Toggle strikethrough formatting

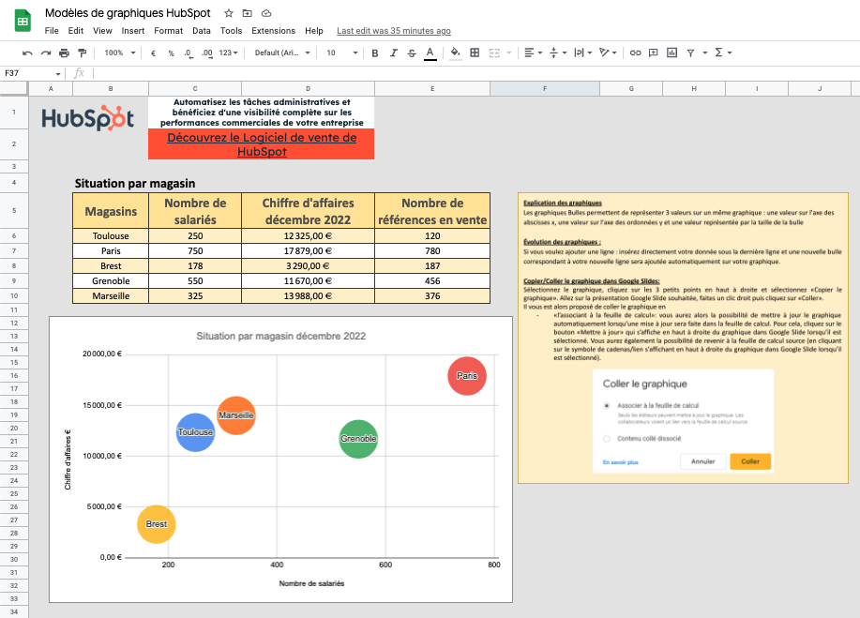pos(412,53)
